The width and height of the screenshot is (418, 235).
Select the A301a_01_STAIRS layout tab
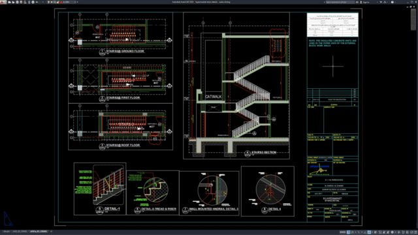(39, 232)
